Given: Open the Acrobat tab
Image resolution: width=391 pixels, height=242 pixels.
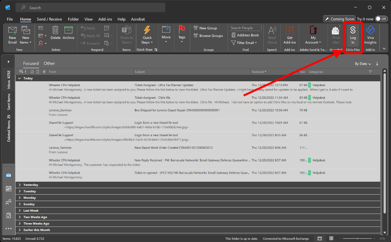Looking at the screenshot, I should click(x=138, y=19).
